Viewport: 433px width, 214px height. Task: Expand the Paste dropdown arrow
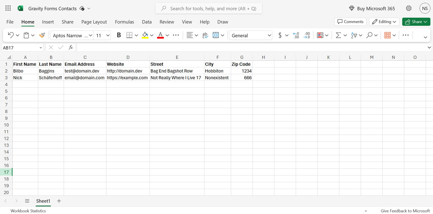33,35
